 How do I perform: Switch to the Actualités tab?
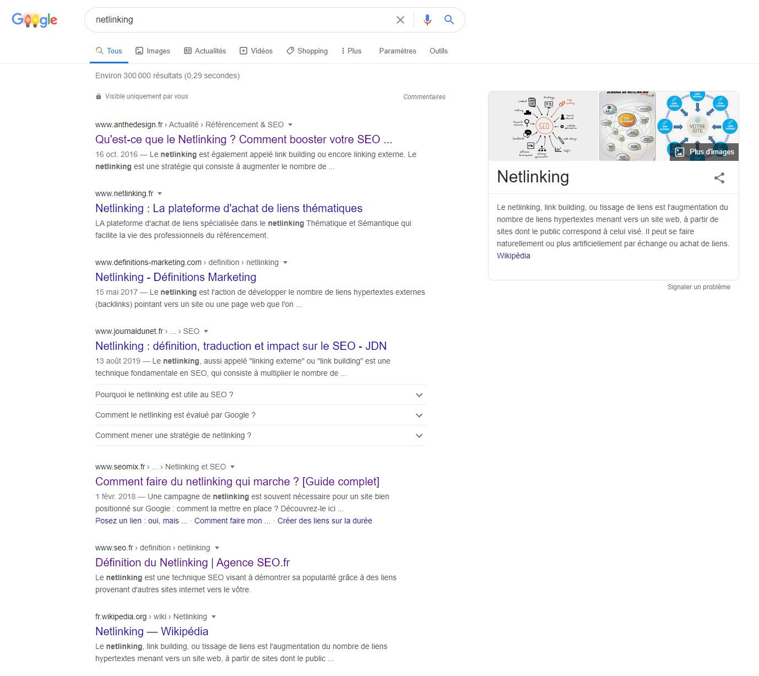point(205,51)
